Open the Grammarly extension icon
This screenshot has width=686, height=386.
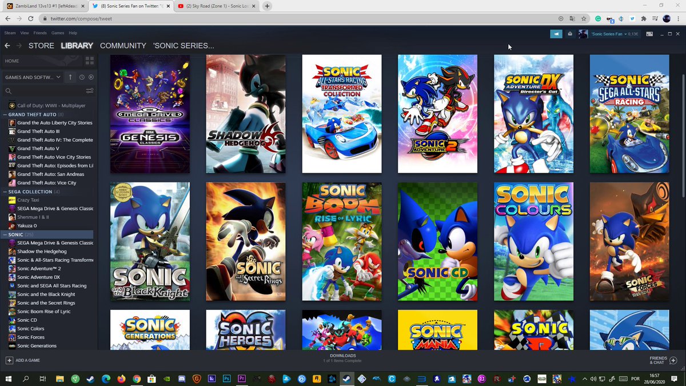coord(598,19)
